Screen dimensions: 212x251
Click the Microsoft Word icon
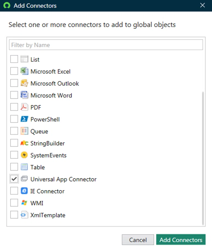(24, 95)
